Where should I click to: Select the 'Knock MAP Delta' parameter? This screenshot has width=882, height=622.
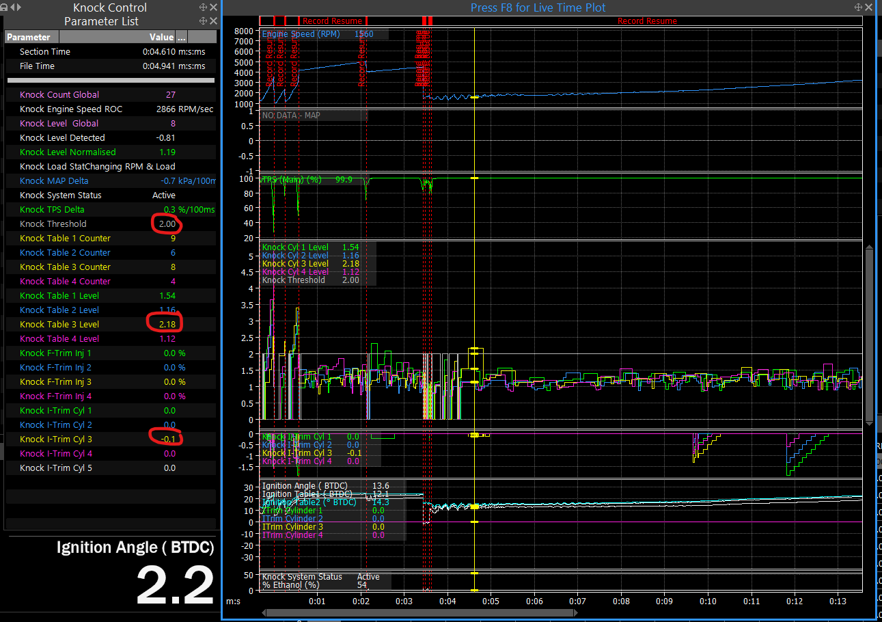tap(111, 181)
